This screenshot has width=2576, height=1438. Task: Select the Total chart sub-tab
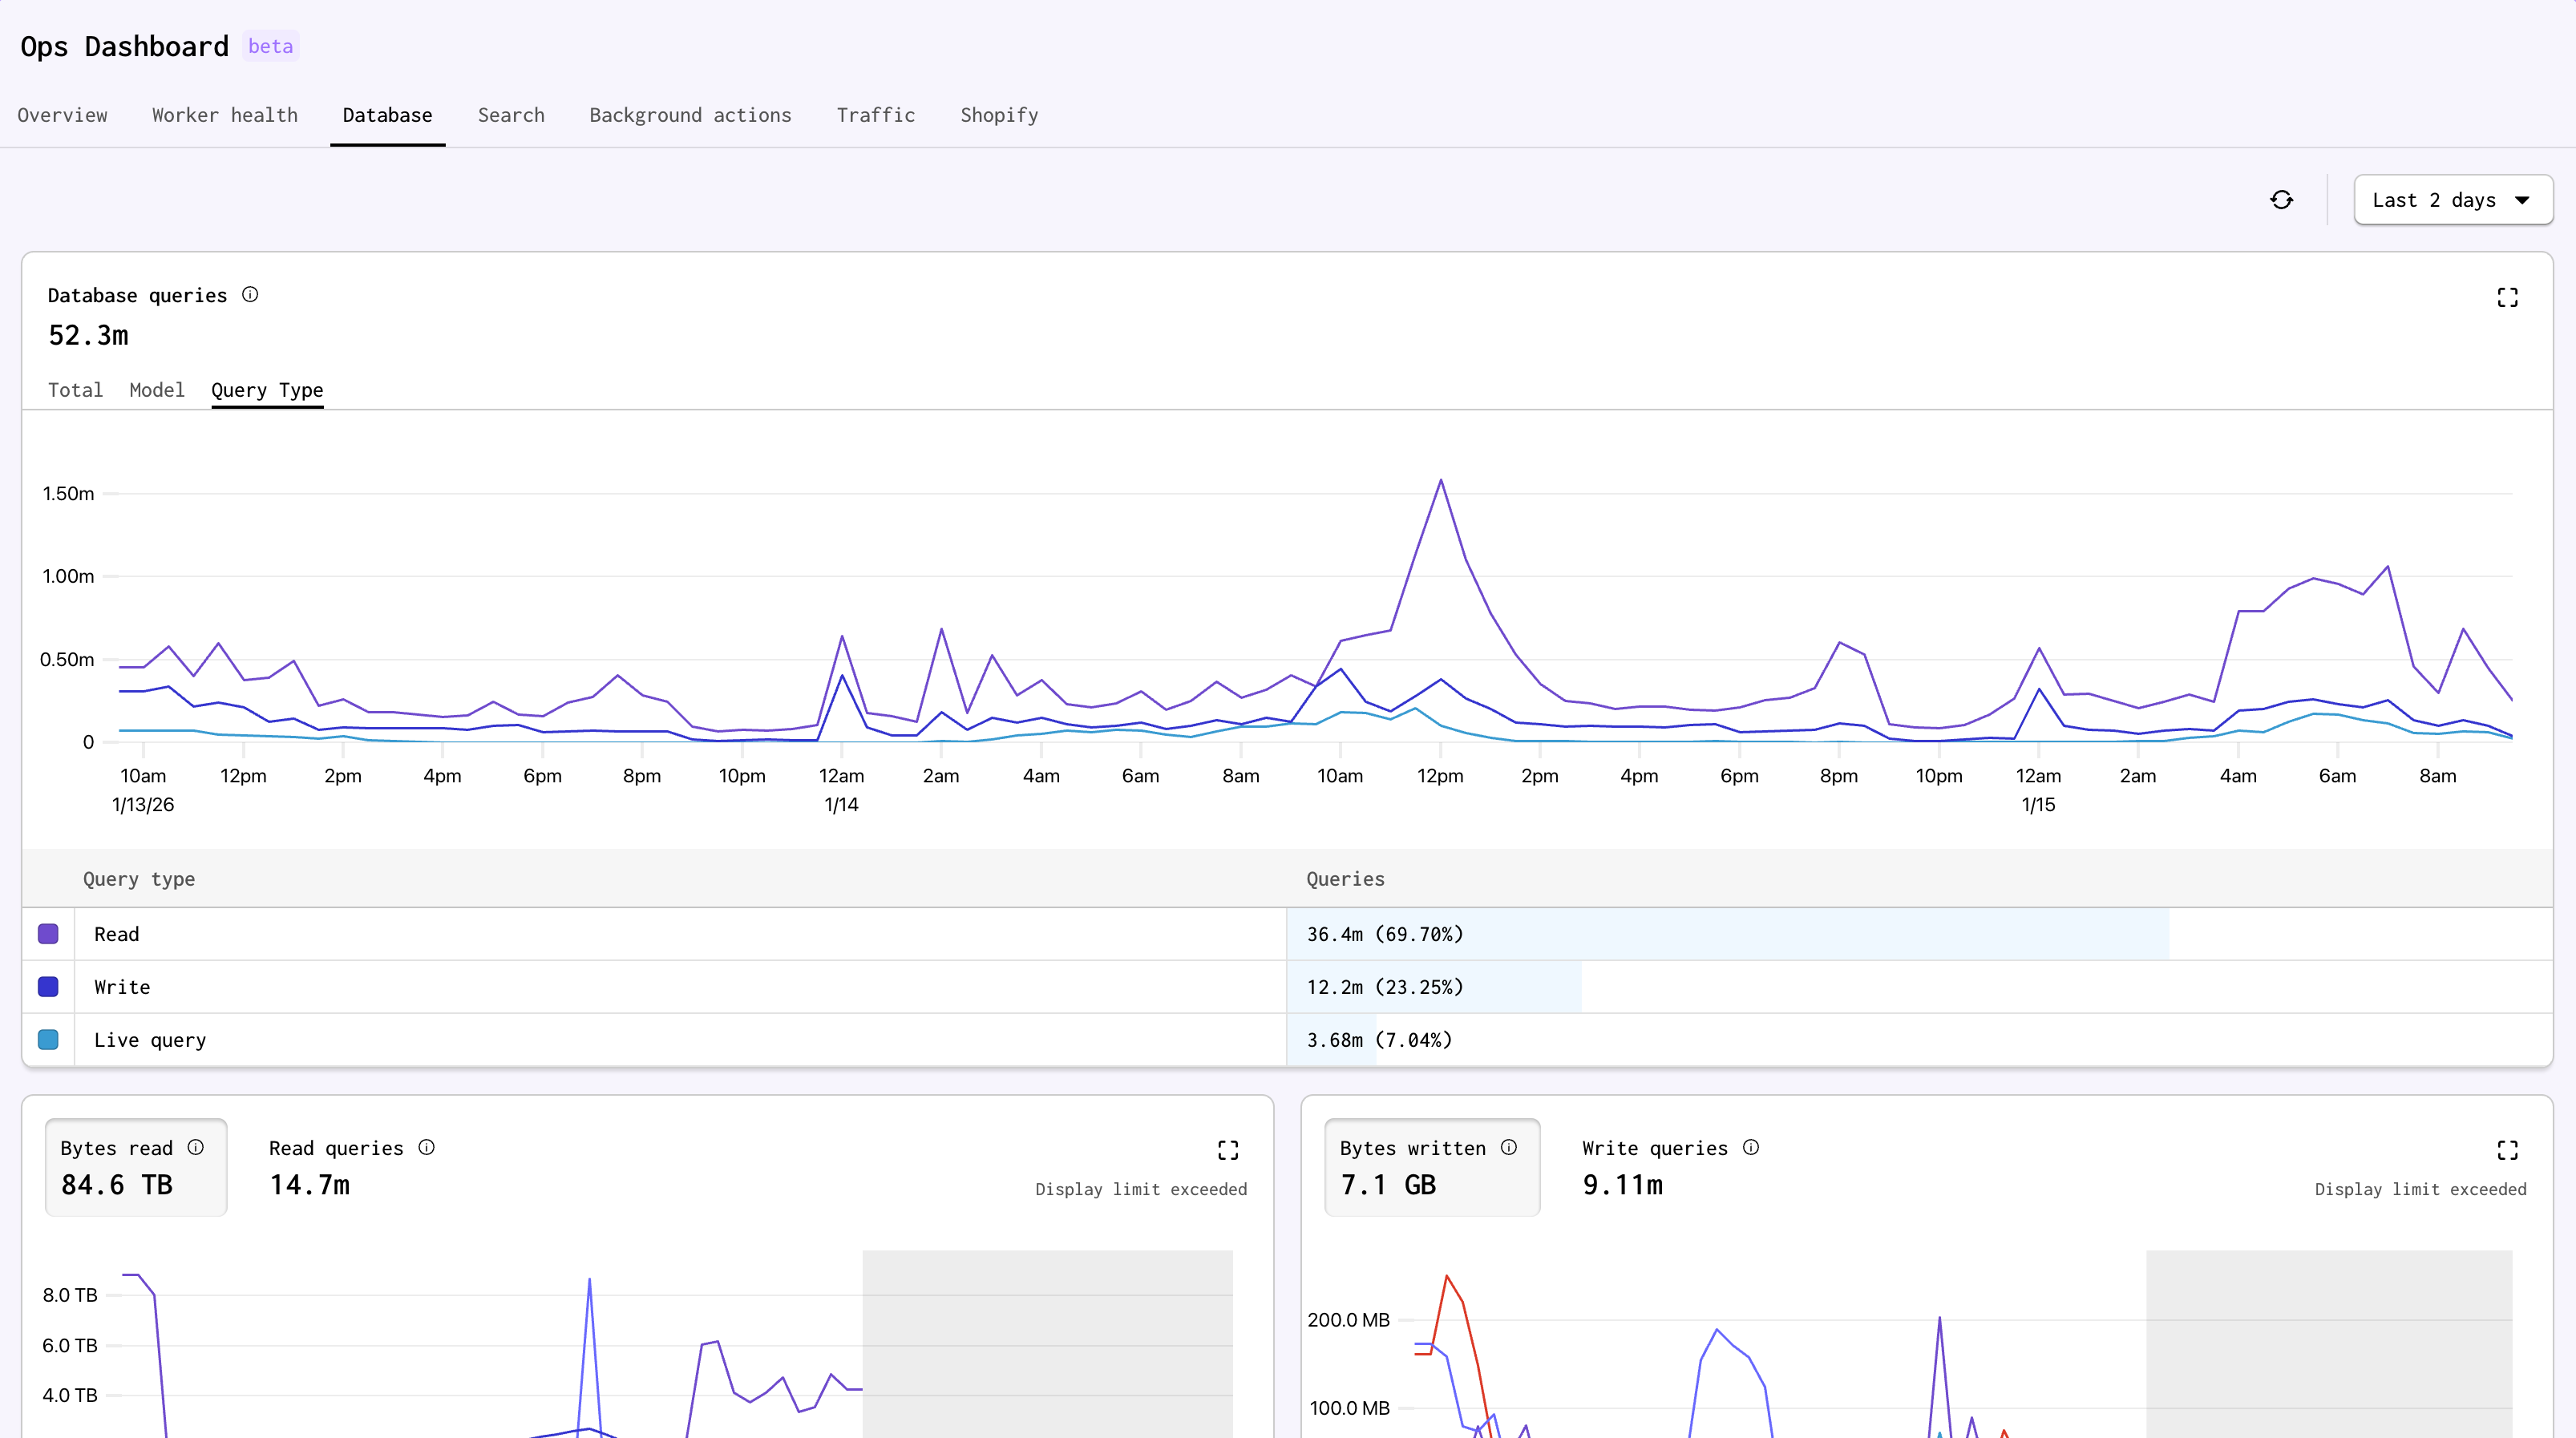click(75, 390)
